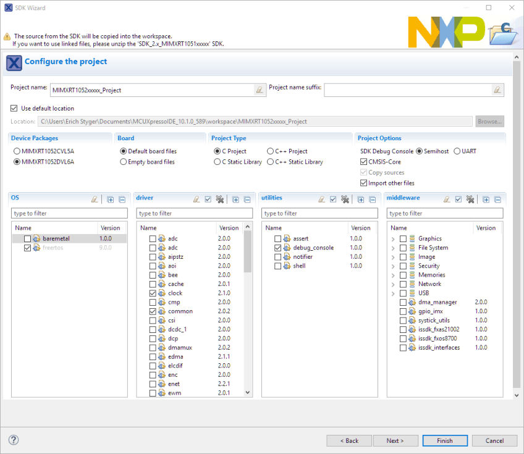Viewport: 524px width, 454px height.
Task: Type in the Project name suffix field
Action: point(408,90)
